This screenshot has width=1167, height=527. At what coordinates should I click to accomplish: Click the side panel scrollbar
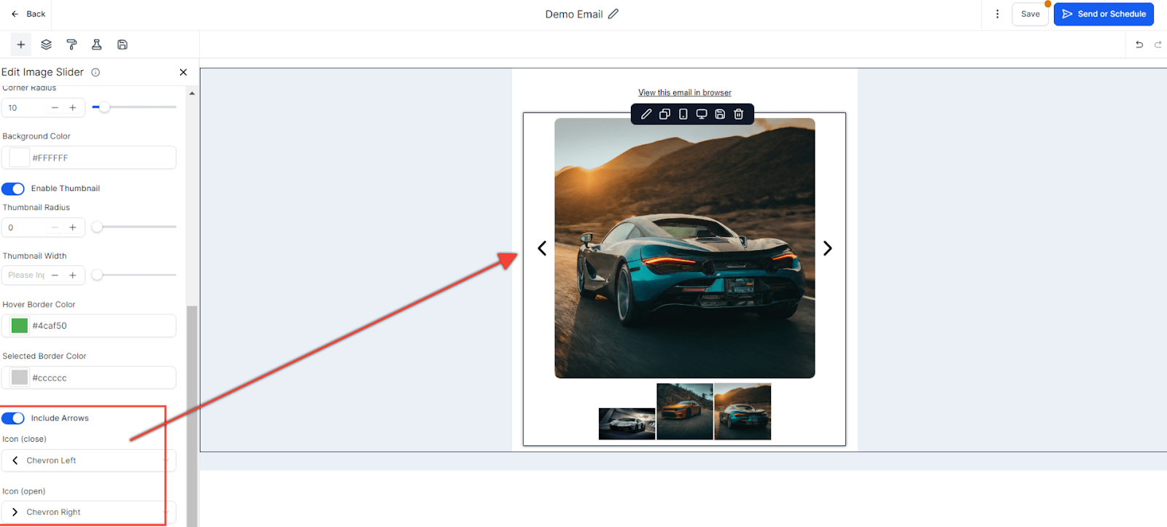point(192,415)
